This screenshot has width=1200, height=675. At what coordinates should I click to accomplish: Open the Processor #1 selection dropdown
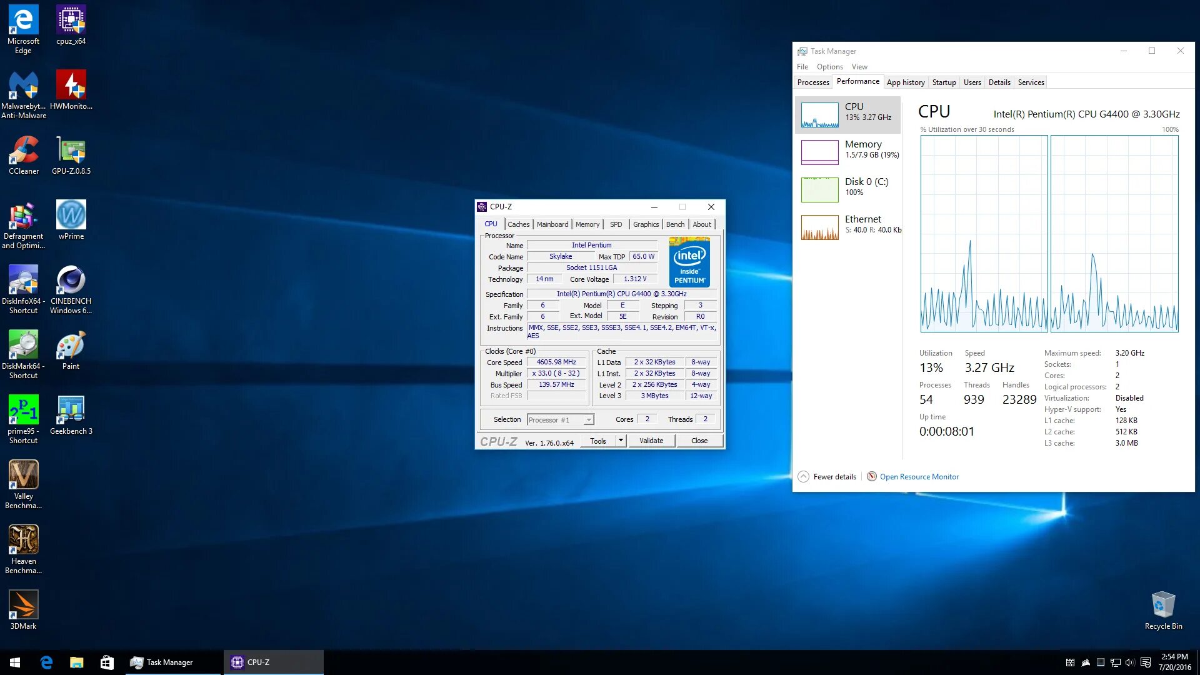pyautogui.click(x=560, y=420)
